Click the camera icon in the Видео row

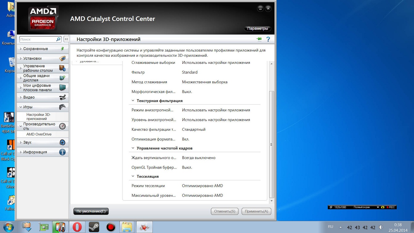[x=62, y=97]
